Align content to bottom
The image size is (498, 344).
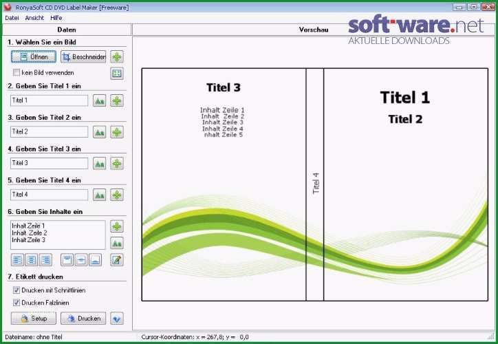tap(96, 260)
